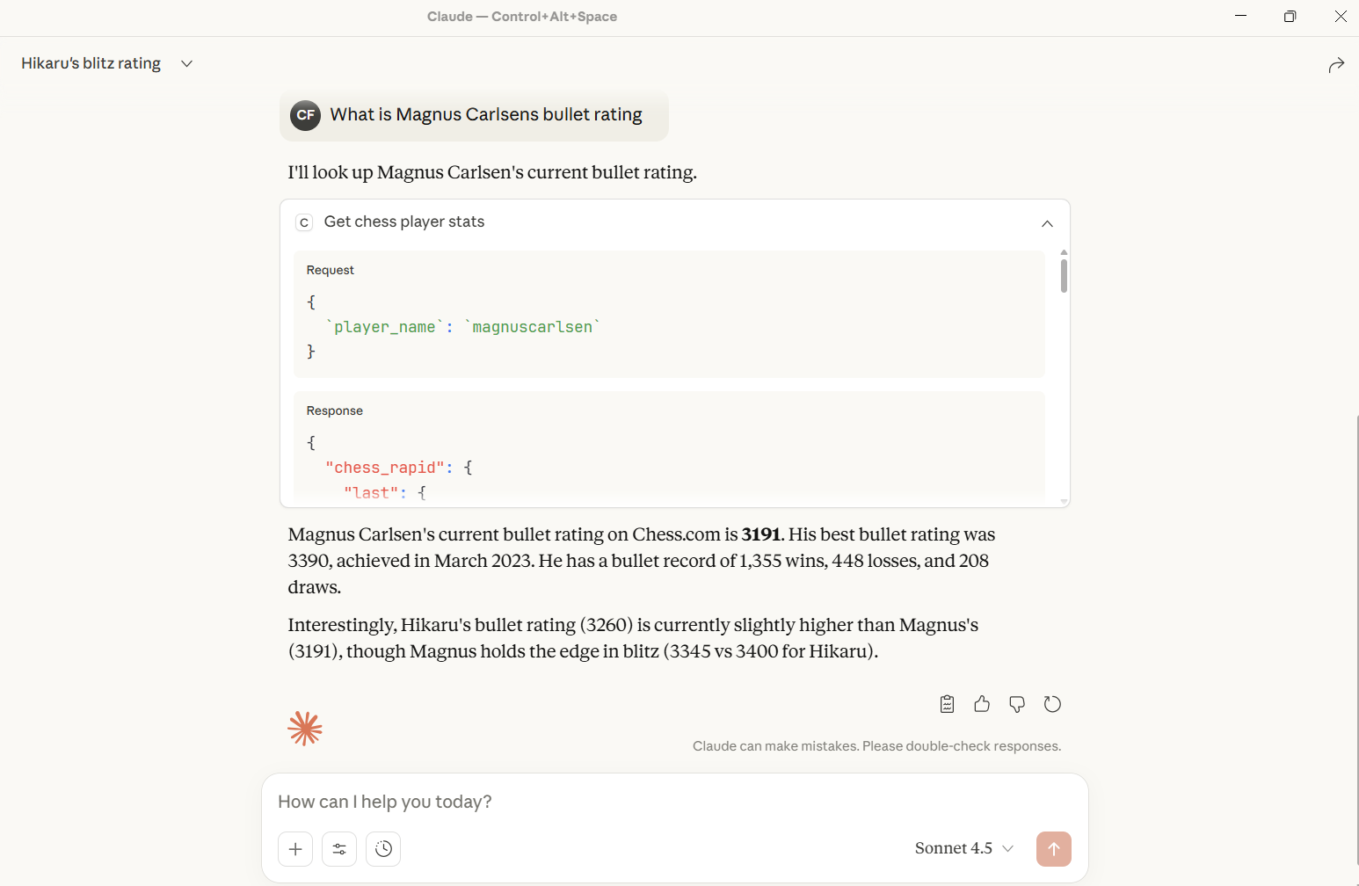Click the CF user avatar
Screen dimensions: 1359x886
[x=305, y=115]
